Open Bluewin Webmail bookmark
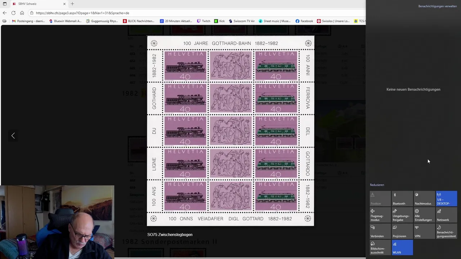Screen dimensions: 461x259 pos(65,21)
